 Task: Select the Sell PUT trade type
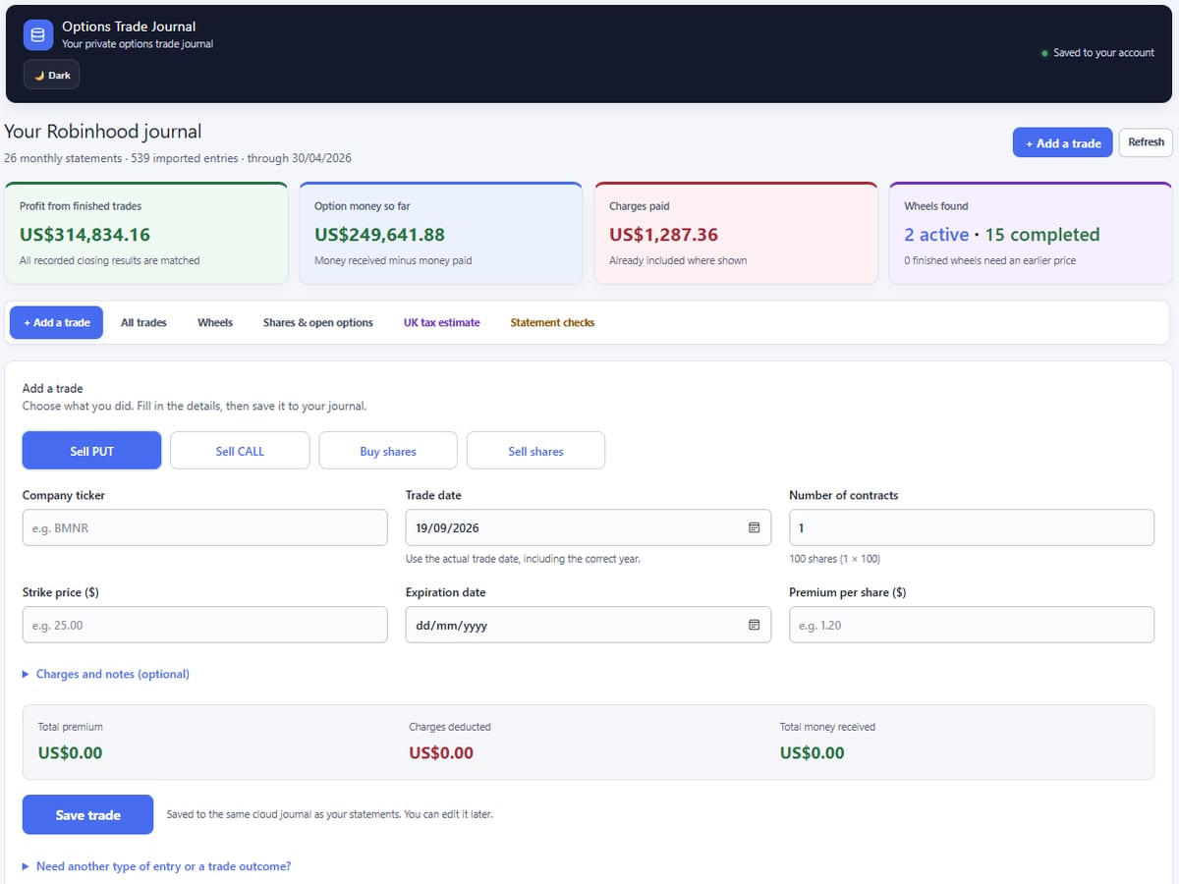(x=92, y=451)
